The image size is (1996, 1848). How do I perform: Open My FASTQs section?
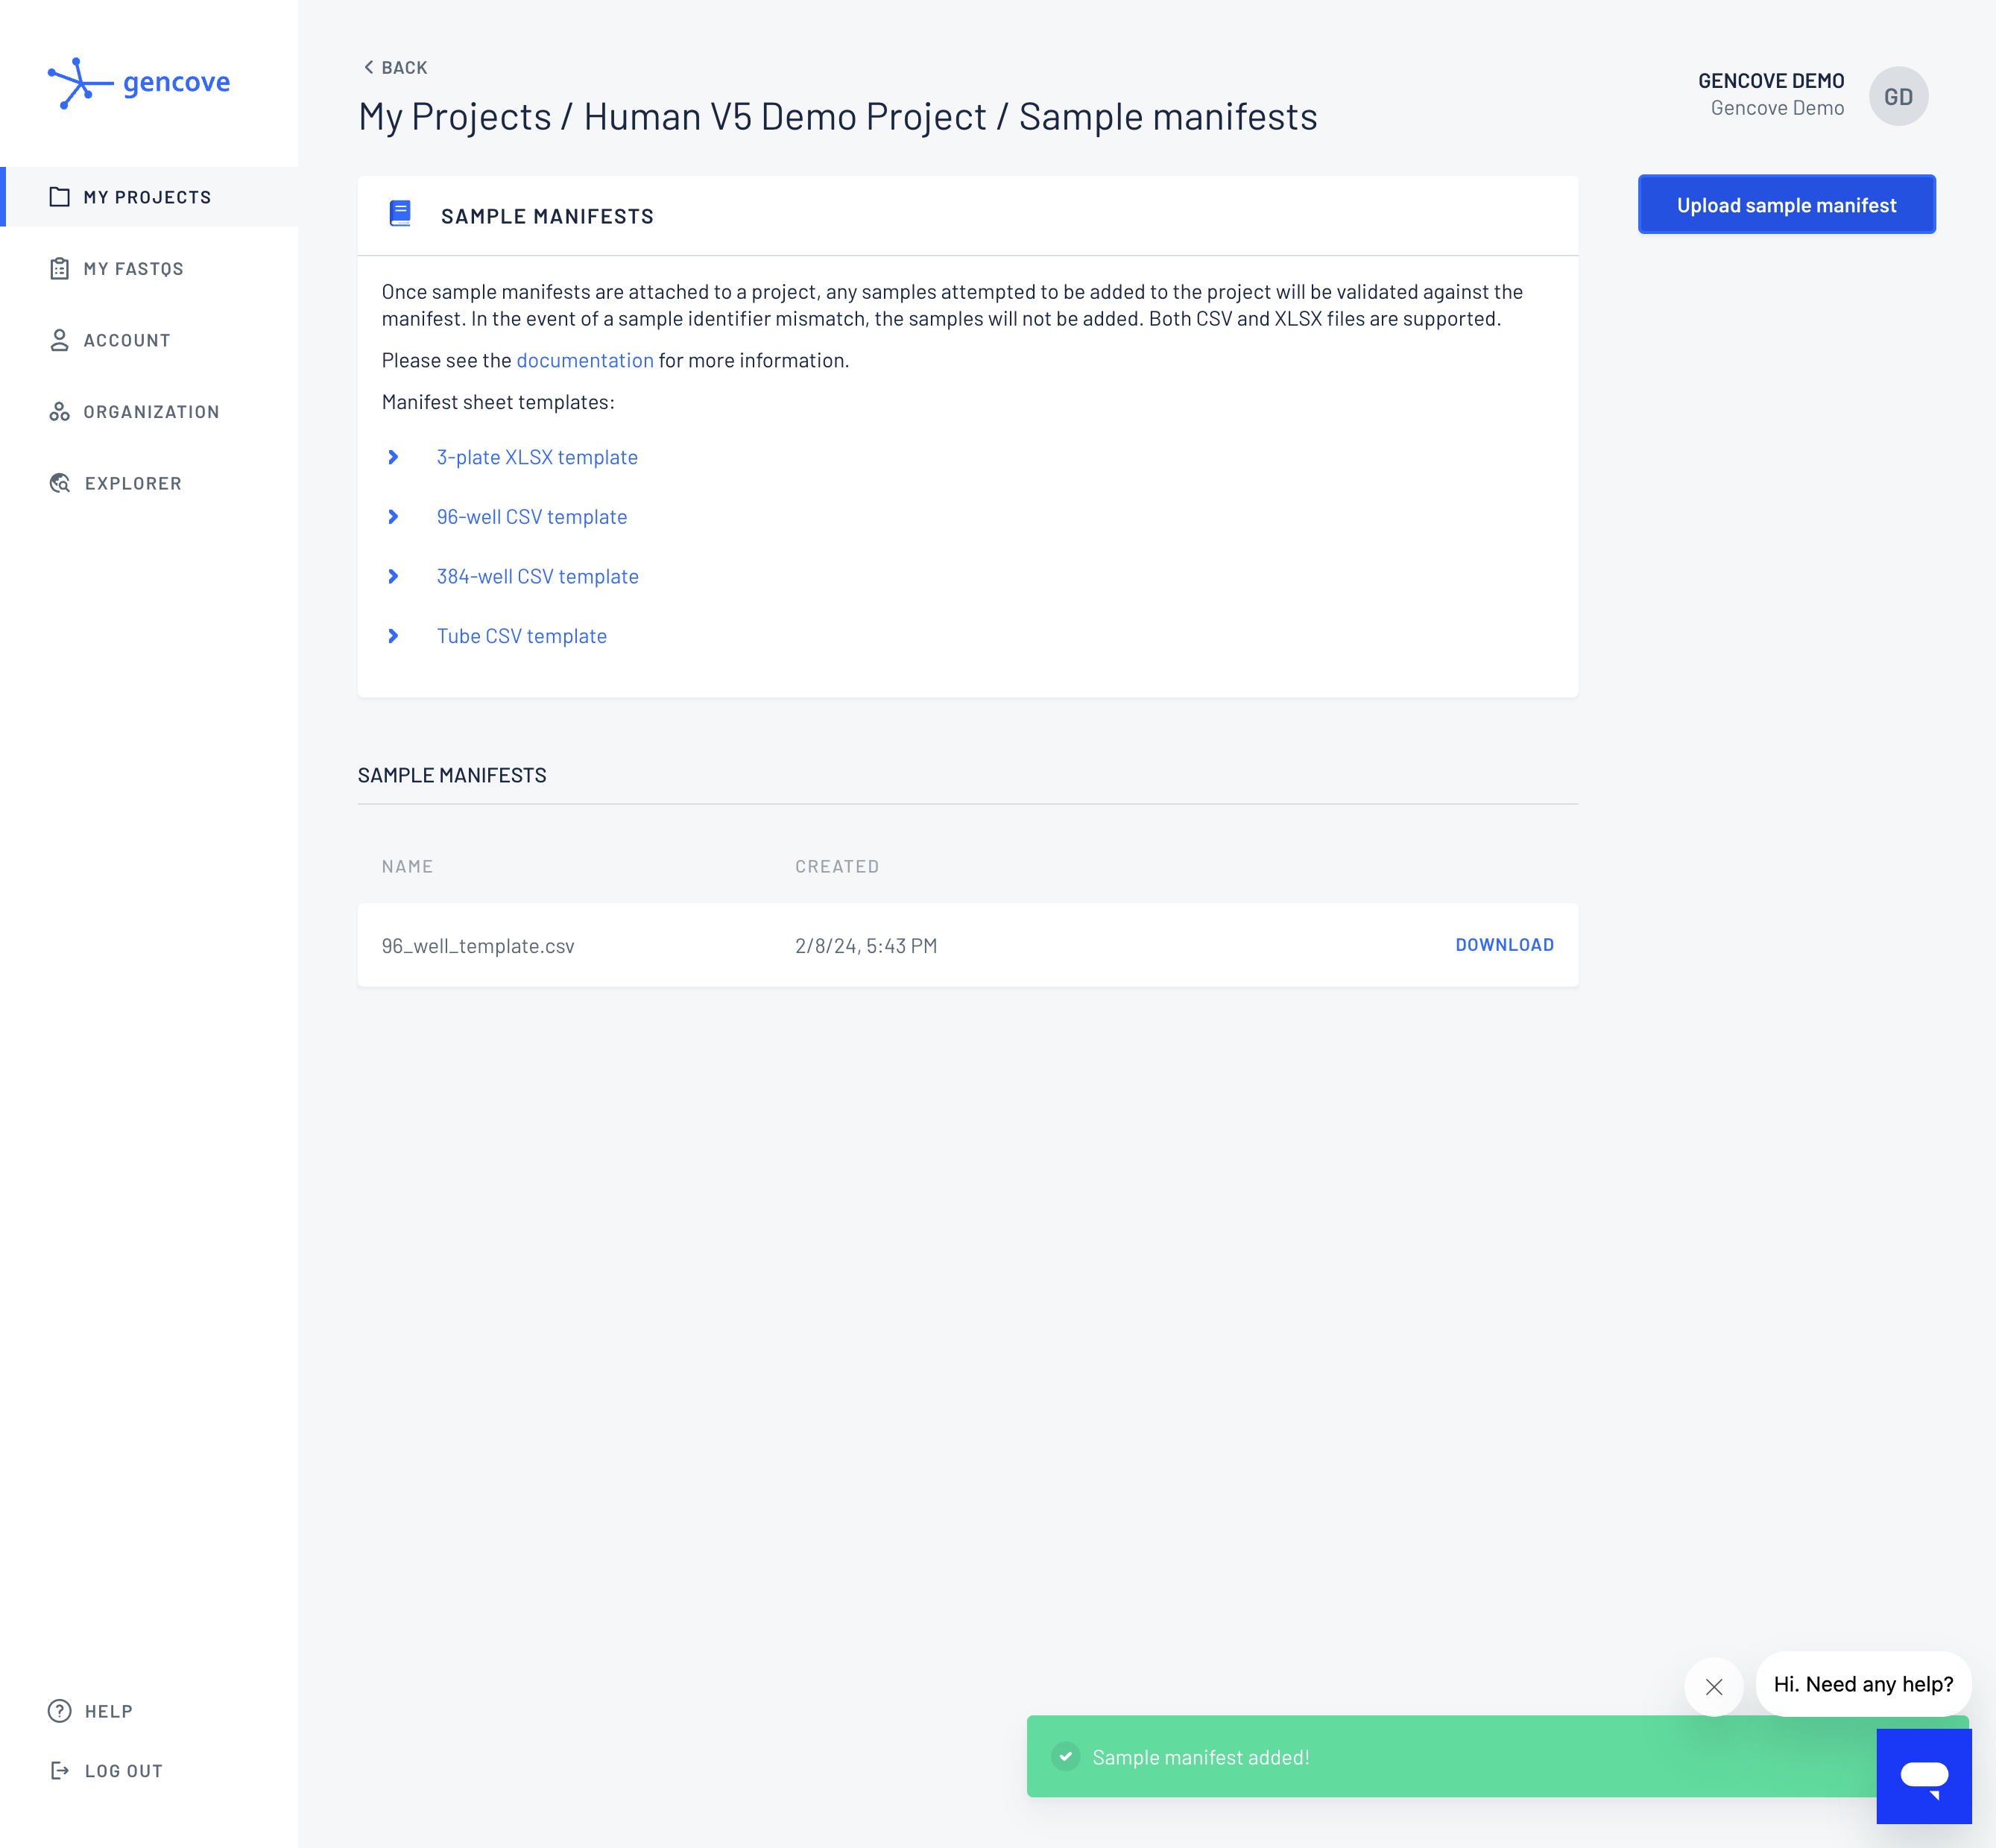[133, 269]
